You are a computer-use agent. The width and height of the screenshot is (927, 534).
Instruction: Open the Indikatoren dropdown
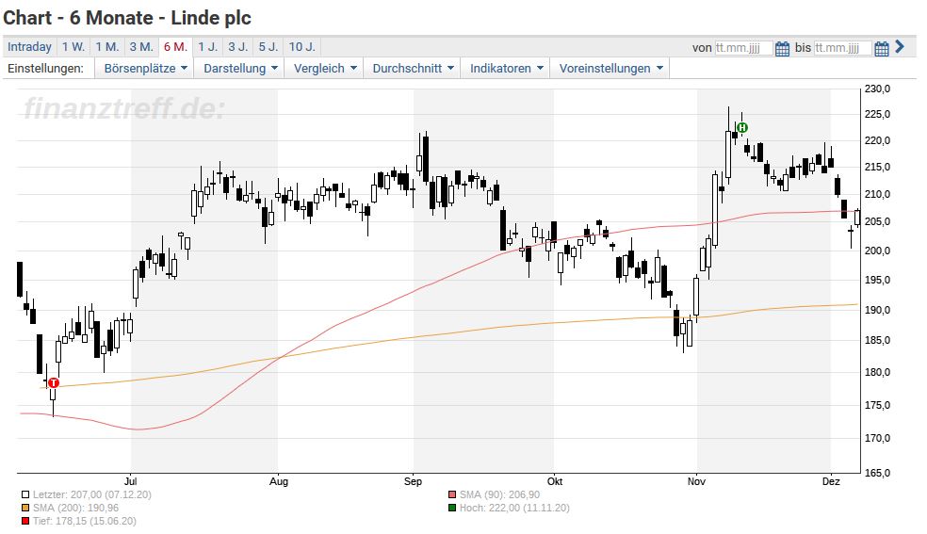[x=506, y=69]
